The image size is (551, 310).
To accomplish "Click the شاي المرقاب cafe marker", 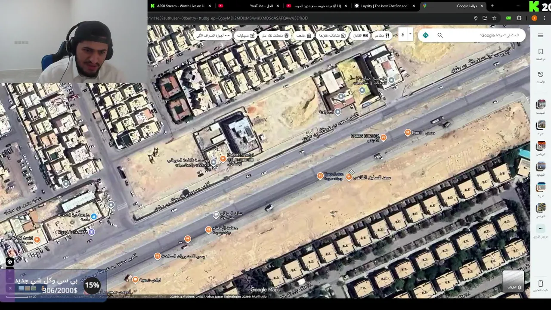I will tap(216, 214).
